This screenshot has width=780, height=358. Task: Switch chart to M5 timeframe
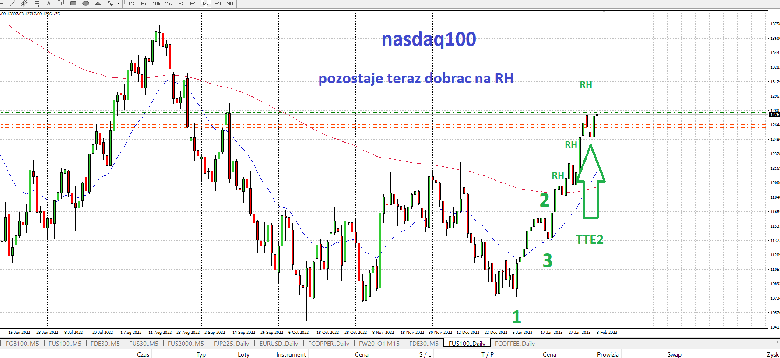click(144, 3)
